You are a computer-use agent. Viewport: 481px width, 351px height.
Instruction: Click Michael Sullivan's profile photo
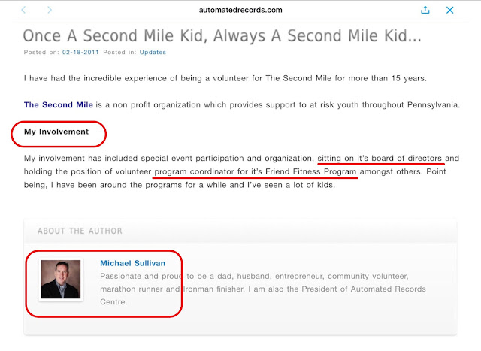[x=60, y=280]
